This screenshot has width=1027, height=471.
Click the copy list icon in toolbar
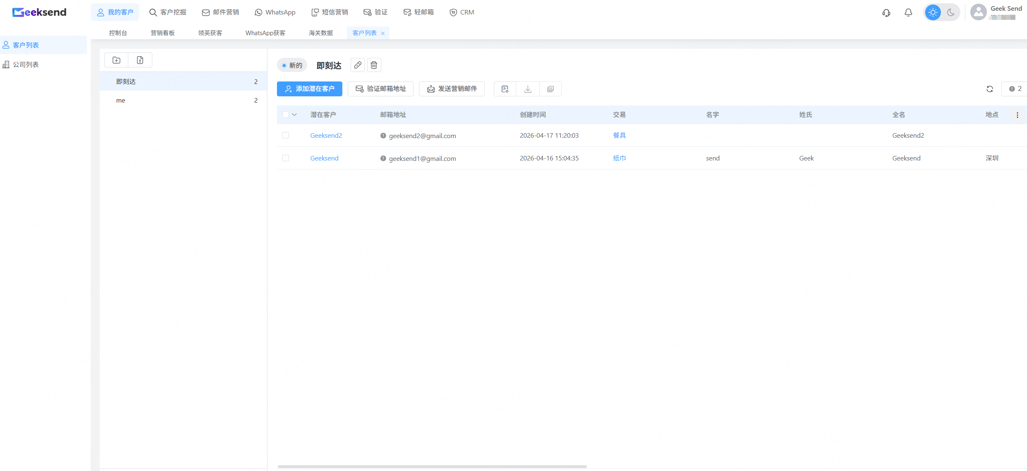tap(551, 89)
